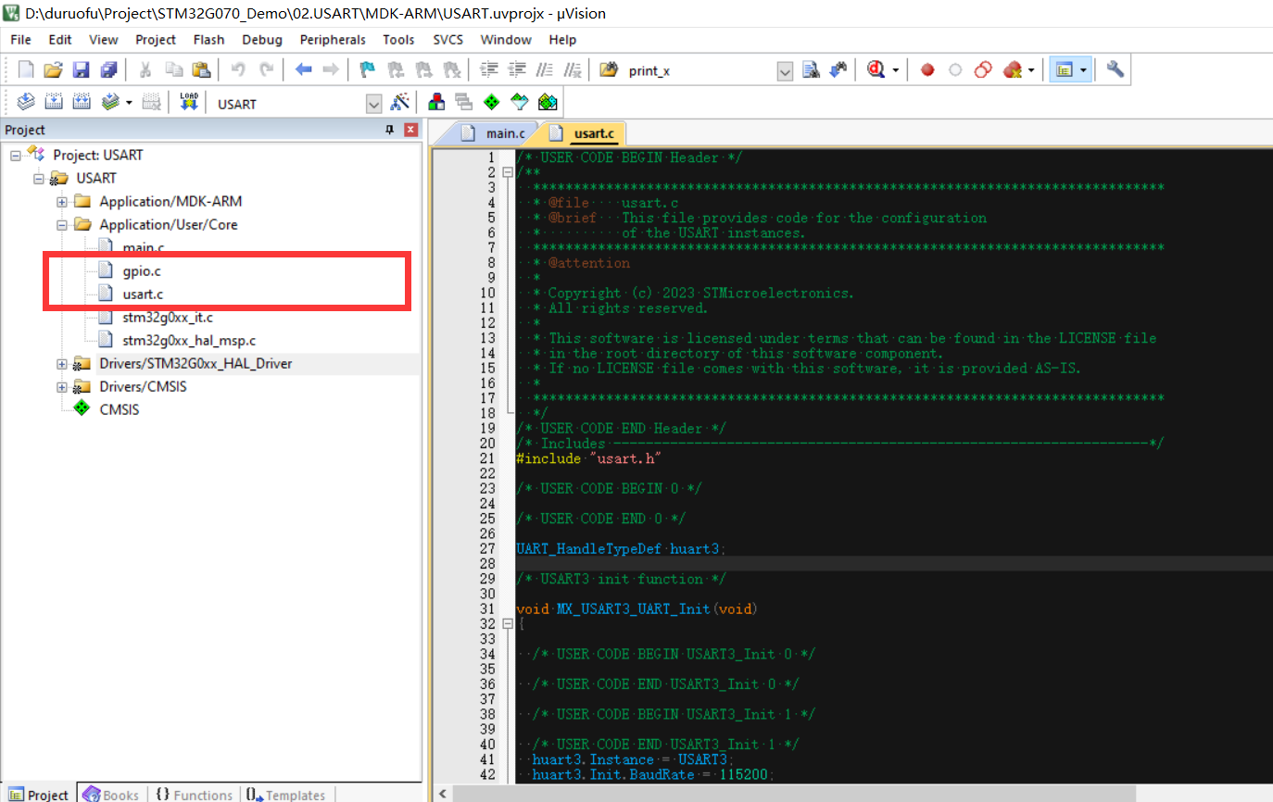Click the Insert Breakpoint red dot

[927, 69]
